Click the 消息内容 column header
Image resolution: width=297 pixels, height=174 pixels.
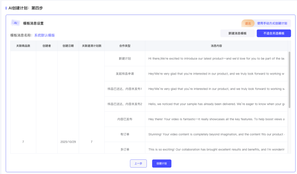click(x=216, y=46)
